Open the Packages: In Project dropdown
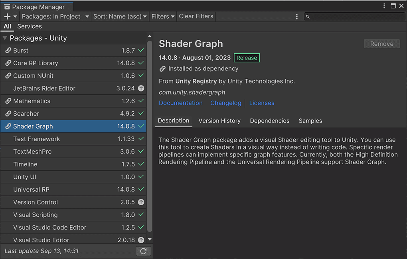The height and width of the screenshot is (259, 407). [55, 16]
